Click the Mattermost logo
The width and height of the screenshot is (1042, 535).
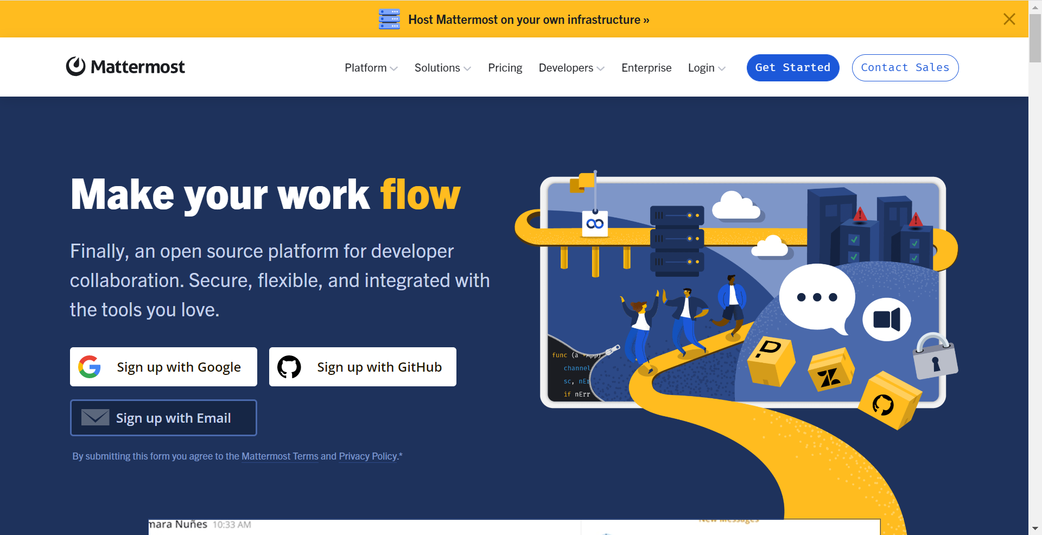125,67
